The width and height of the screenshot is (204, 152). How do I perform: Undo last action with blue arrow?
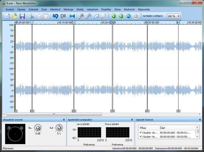click(x=55, y=16)
